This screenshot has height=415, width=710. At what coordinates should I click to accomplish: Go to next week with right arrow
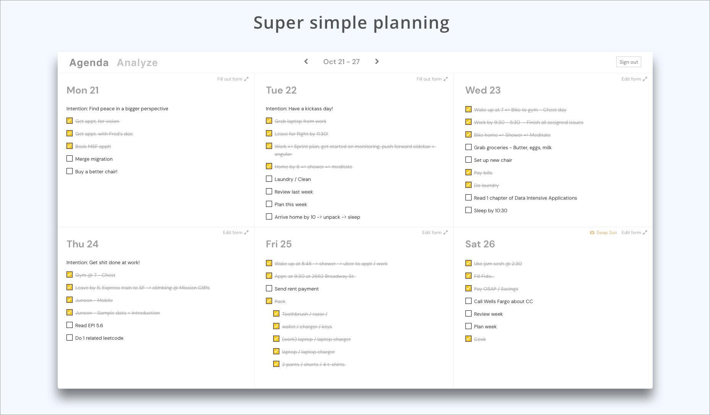click(377, 61)
